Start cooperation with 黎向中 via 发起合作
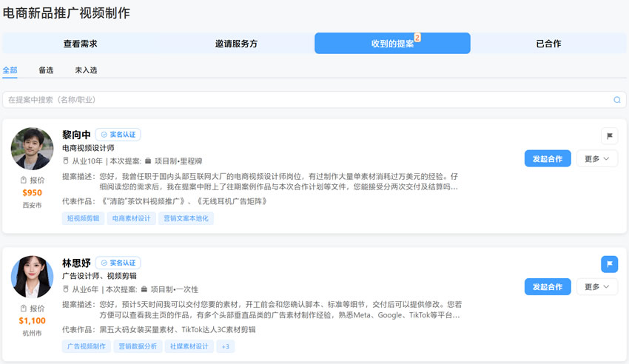Screen dimensions: 629x364 (548, 158)
